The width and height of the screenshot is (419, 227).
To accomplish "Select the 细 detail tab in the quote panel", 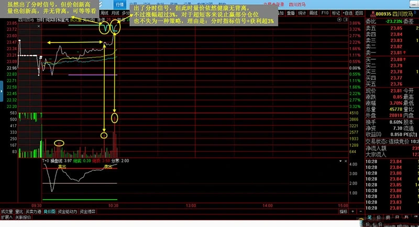I will point(388,218).
